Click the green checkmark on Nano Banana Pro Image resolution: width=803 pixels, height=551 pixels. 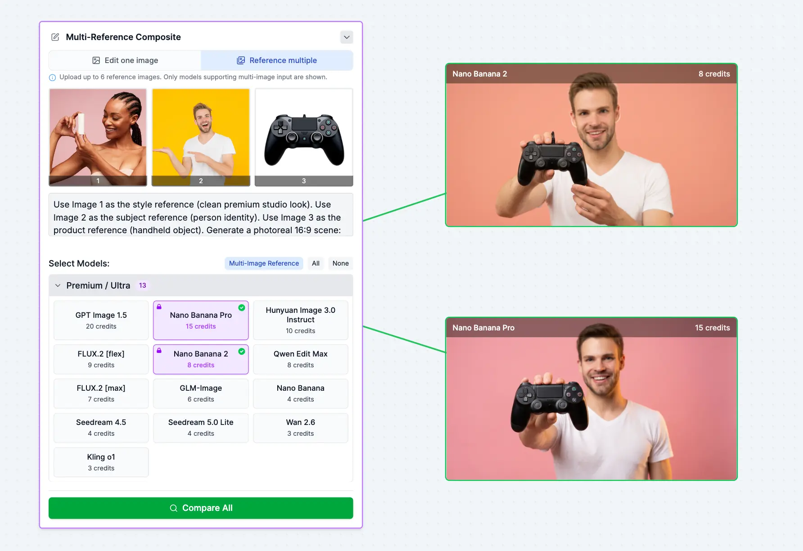coord(242,307)
